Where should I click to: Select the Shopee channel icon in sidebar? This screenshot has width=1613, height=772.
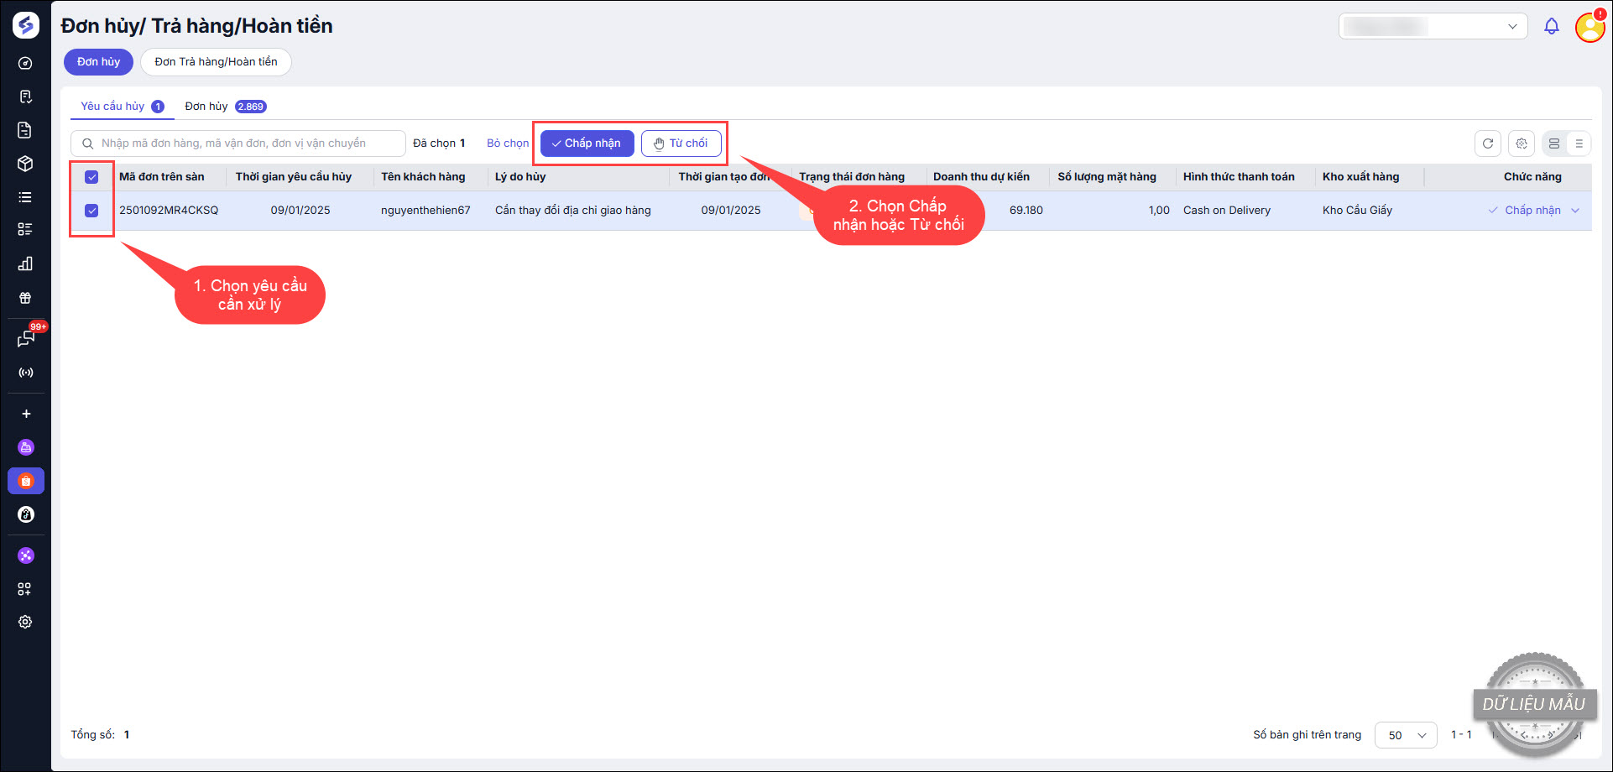[26, 481]
